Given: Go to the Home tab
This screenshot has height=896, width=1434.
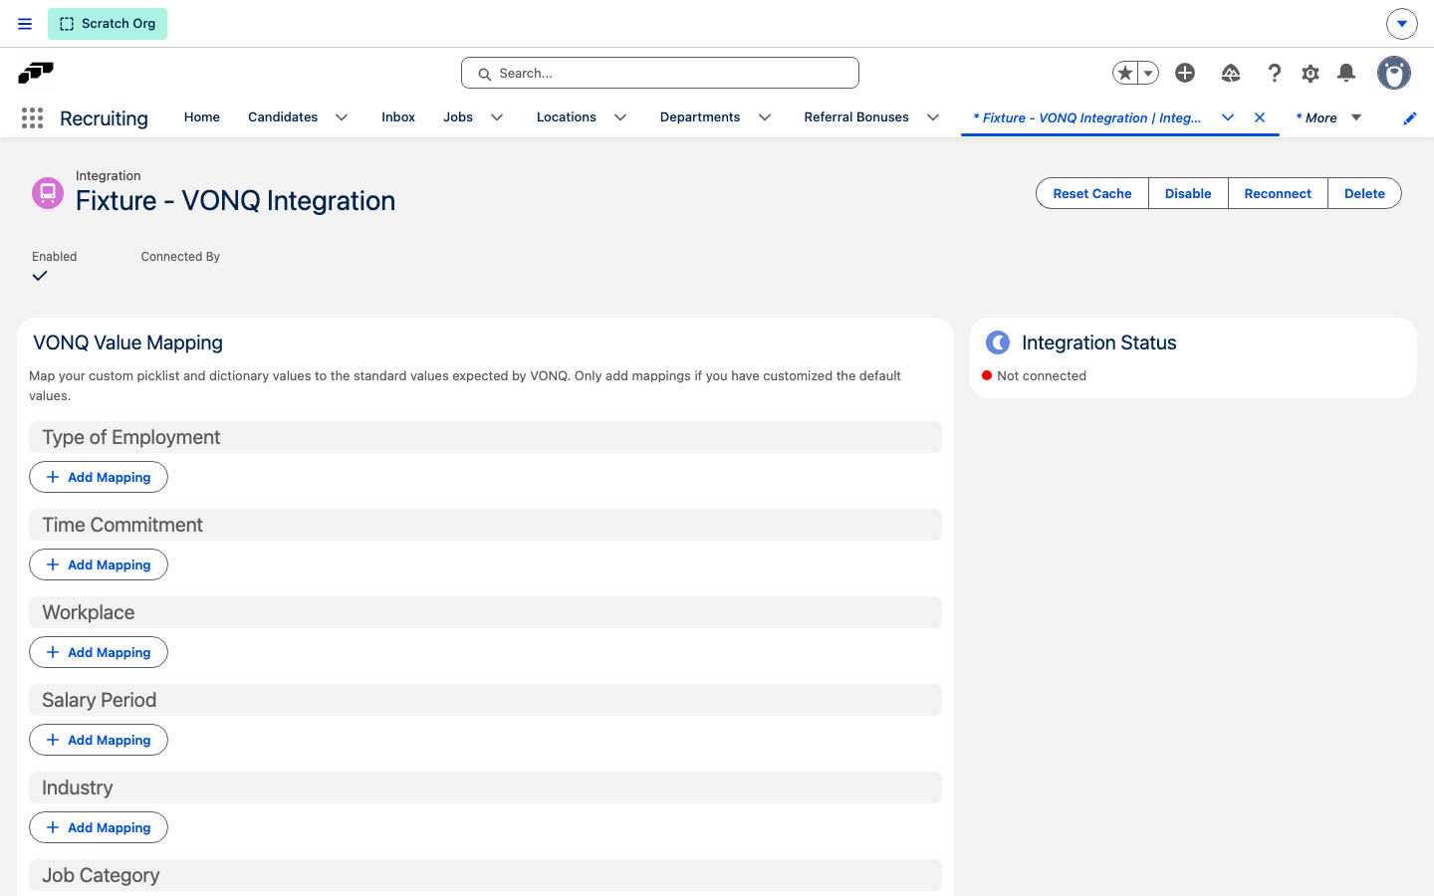Looking at the screenshot, I should [x=202, y=117].
